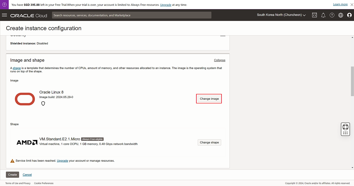The height and width of the screenshot is (186, 354).
Task: Click the shield icon under Oracle Linux 8
Action: pos(43,104)
